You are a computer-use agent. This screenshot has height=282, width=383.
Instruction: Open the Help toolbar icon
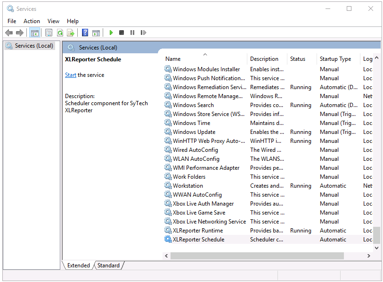85,33
